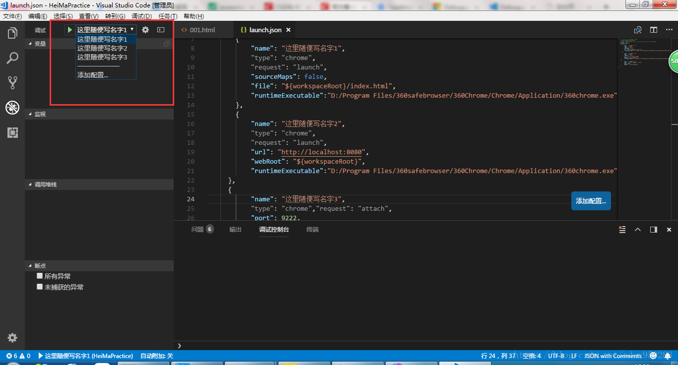The width and height of the screenshot is (678, 365).
Task: Open the 帮助(H) menu
Action: coord(194,16)
